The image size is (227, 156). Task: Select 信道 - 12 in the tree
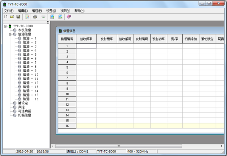31,83
